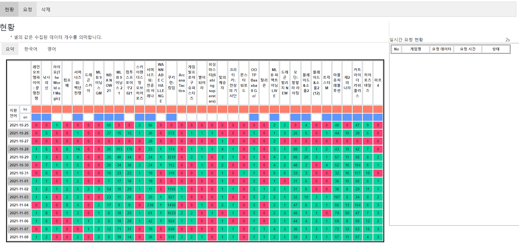Click the 레인 오브 엠파이어 column header
This screenshot has width=519, height=243.
point(36,83)
